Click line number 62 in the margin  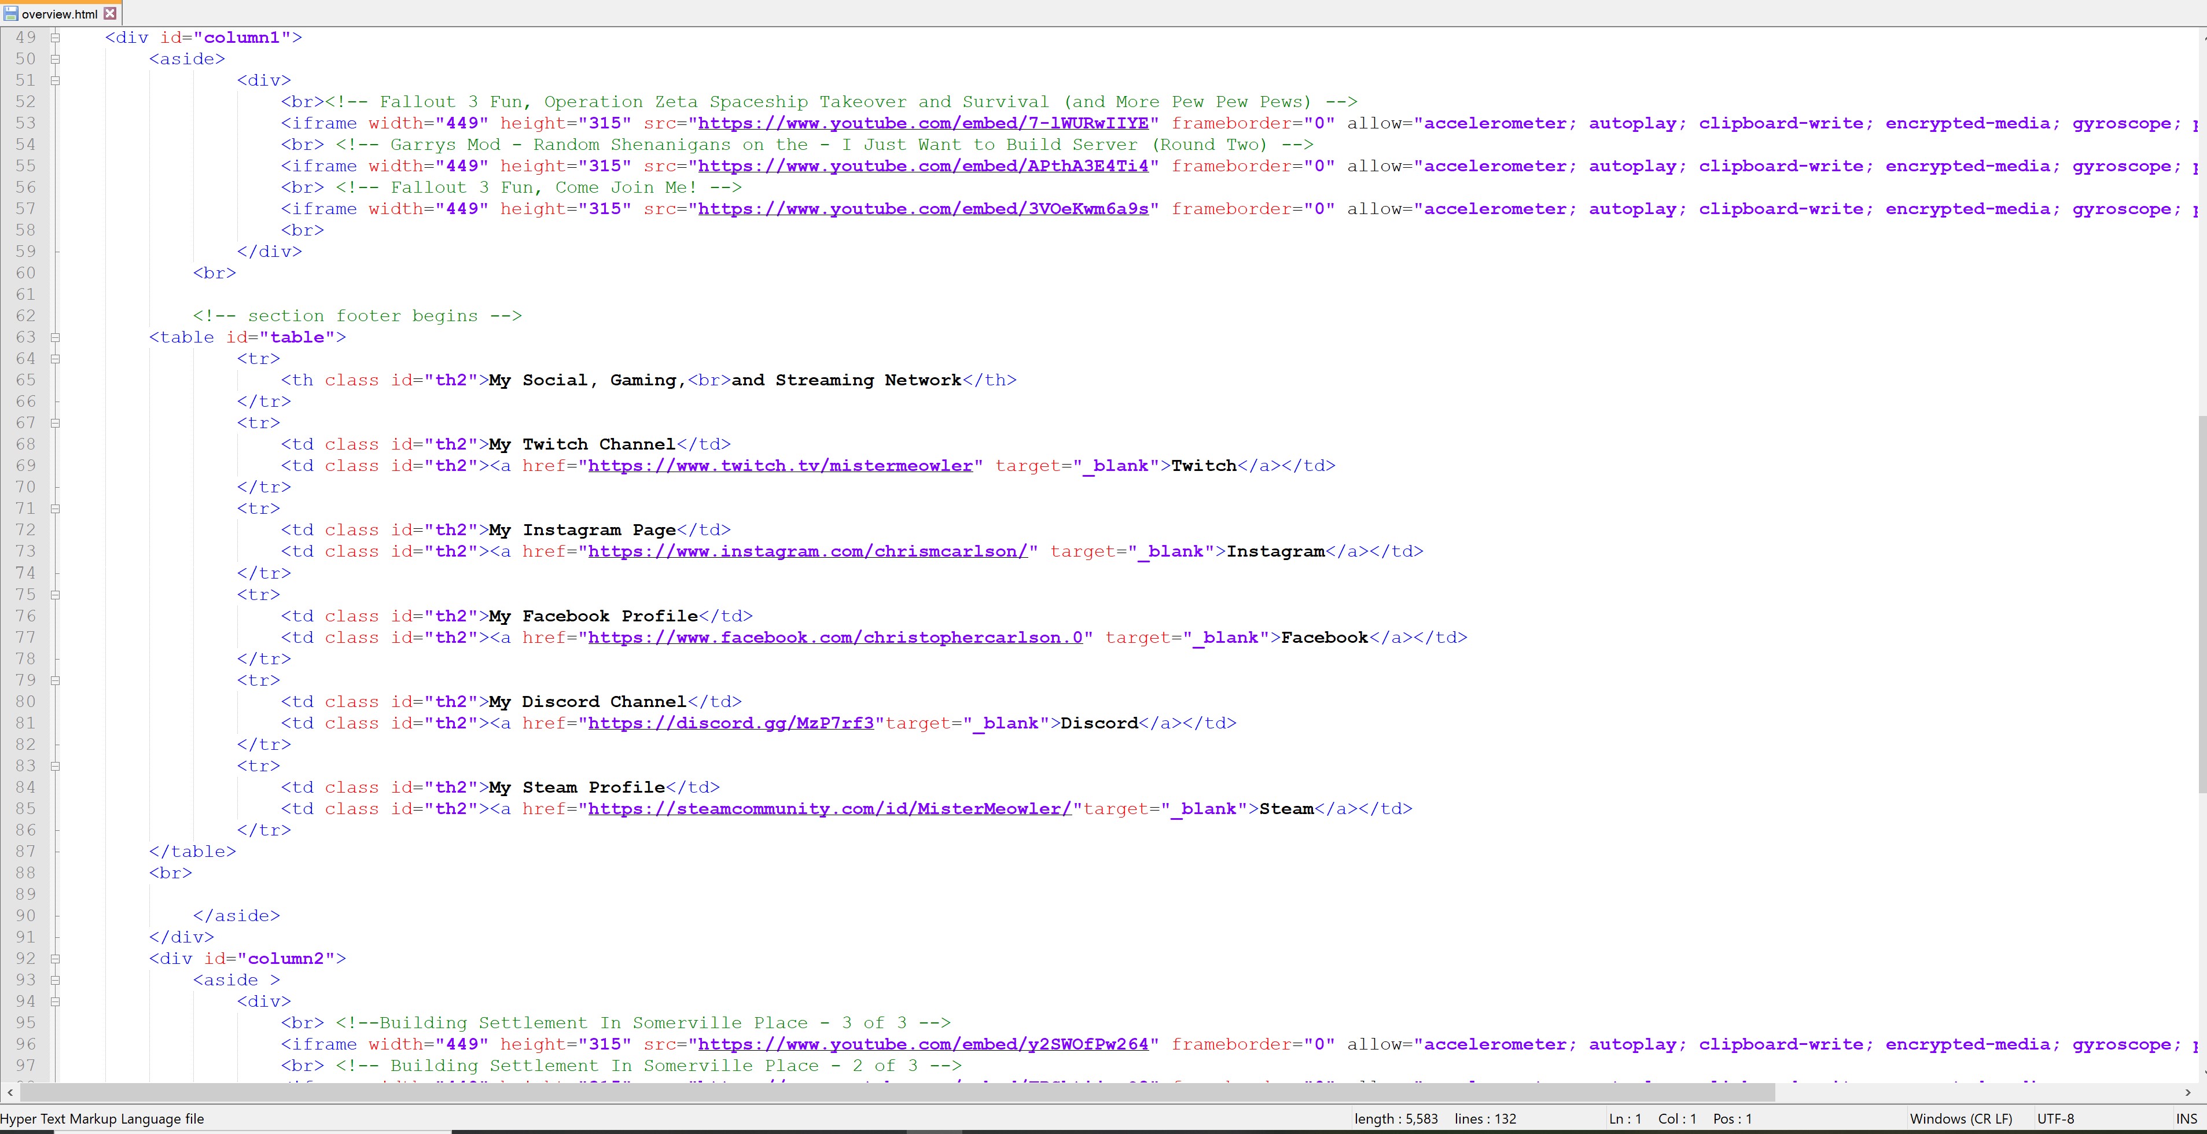[25, 316]
